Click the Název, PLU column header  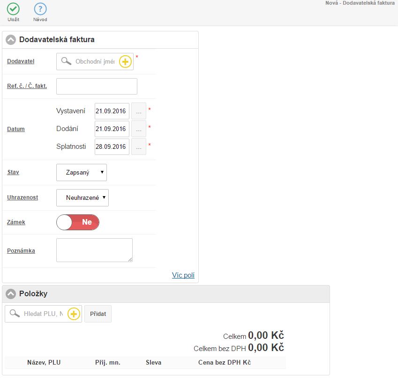coord(44,362)
